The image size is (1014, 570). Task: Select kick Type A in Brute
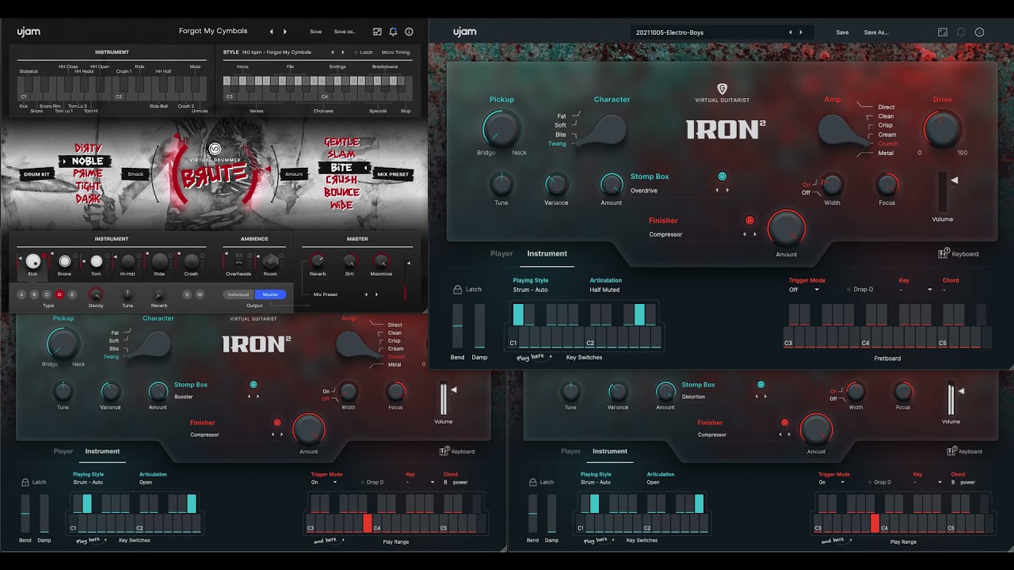pyautogui.click(x=21, y=294)
